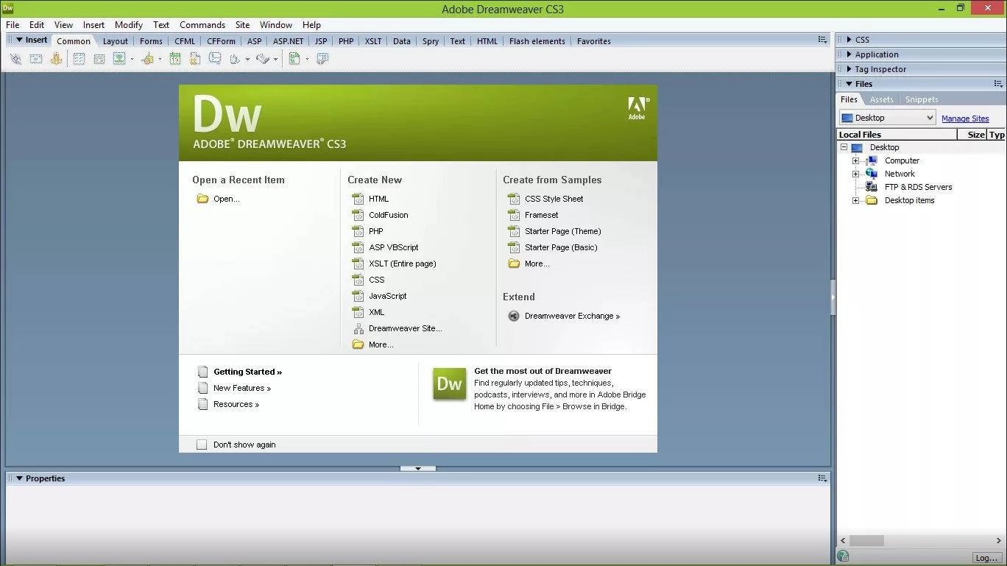Screen dimensions: 1007x566
Task: Tick the Don't show again checkbox
Action: tap(202, 445)
